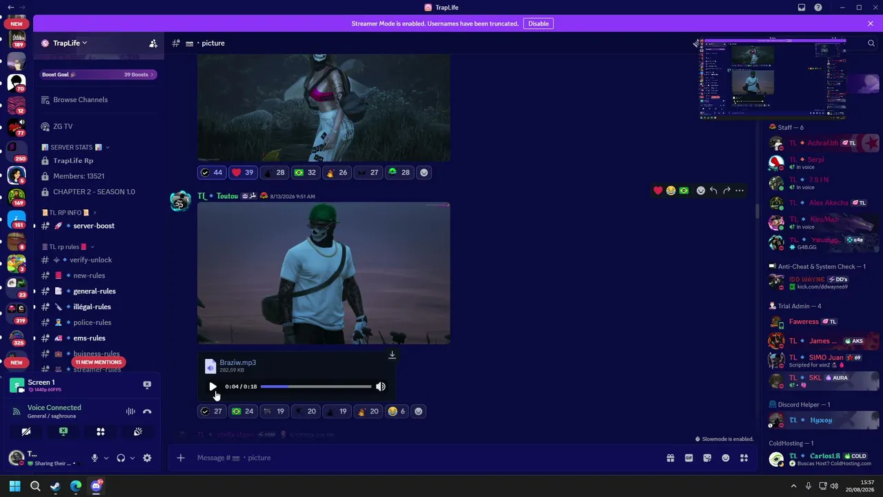Open microphone input options dropdown
The height and width of the screenshot is (497, 883).
(106, 458)
